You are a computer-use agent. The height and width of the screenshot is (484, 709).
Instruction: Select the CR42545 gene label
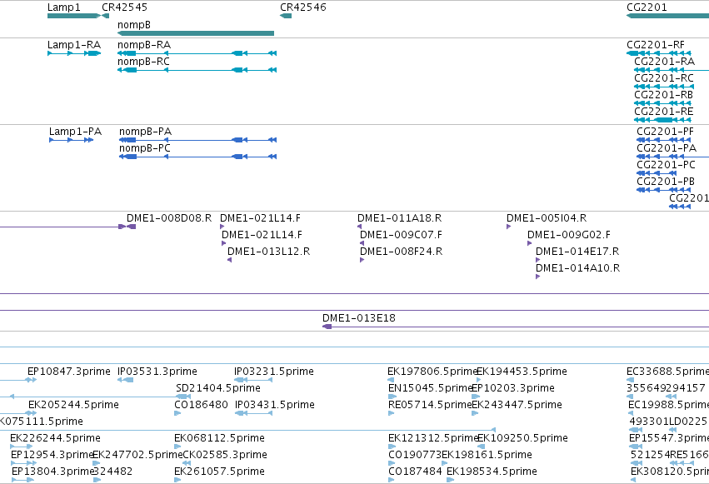[x=124, y=7]
